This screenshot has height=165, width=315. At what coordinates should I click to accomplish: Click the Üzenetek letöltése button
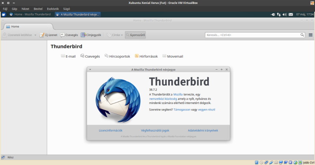point(17,35)
